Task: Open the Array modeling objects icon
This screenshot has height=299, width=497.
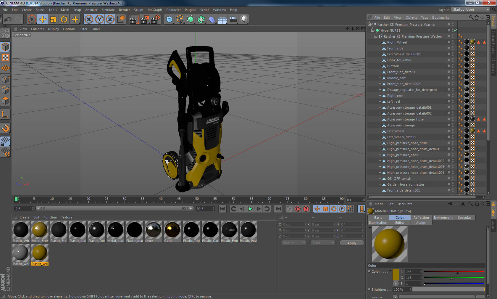Action: tap(201, 20)
